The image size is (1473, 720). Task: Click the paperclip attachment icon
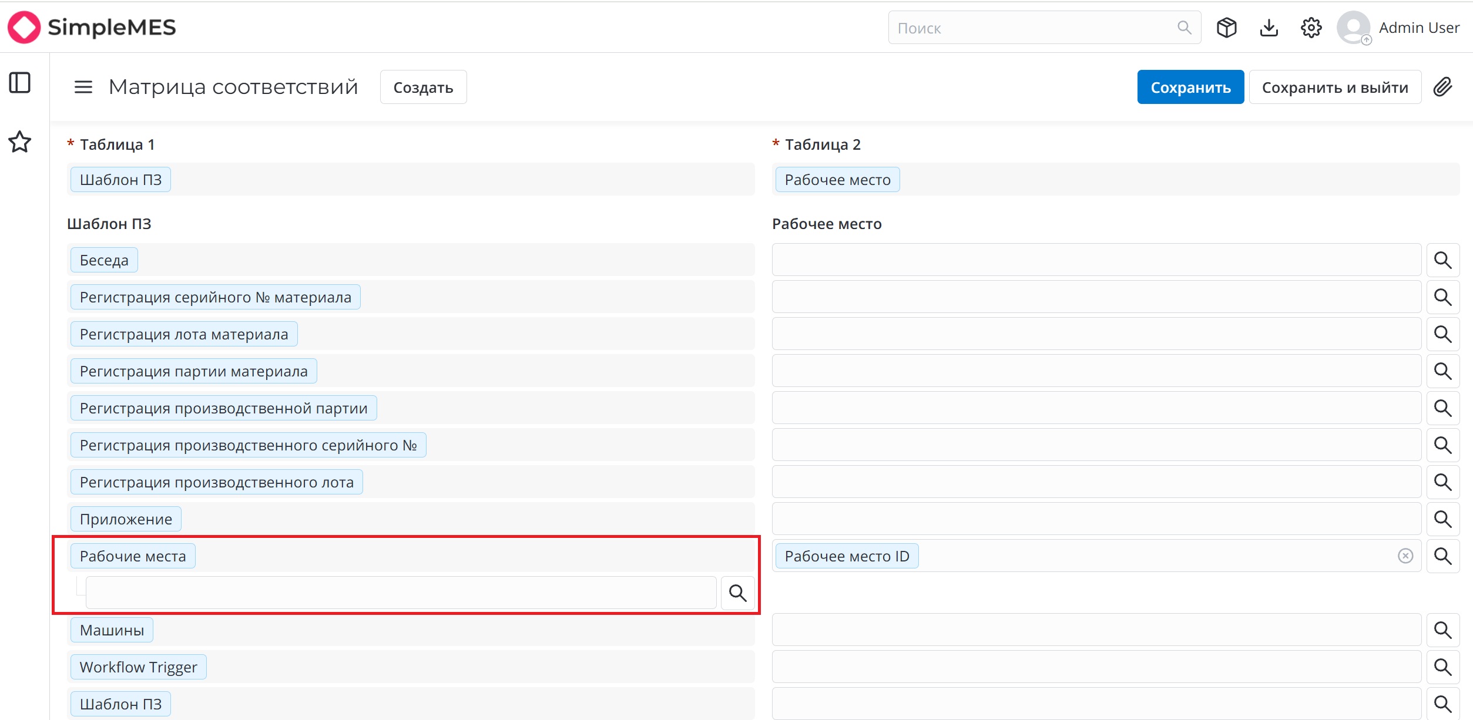1442,87
